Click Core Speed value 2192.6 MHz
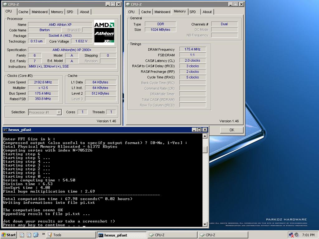 click(x=43, y=82)
